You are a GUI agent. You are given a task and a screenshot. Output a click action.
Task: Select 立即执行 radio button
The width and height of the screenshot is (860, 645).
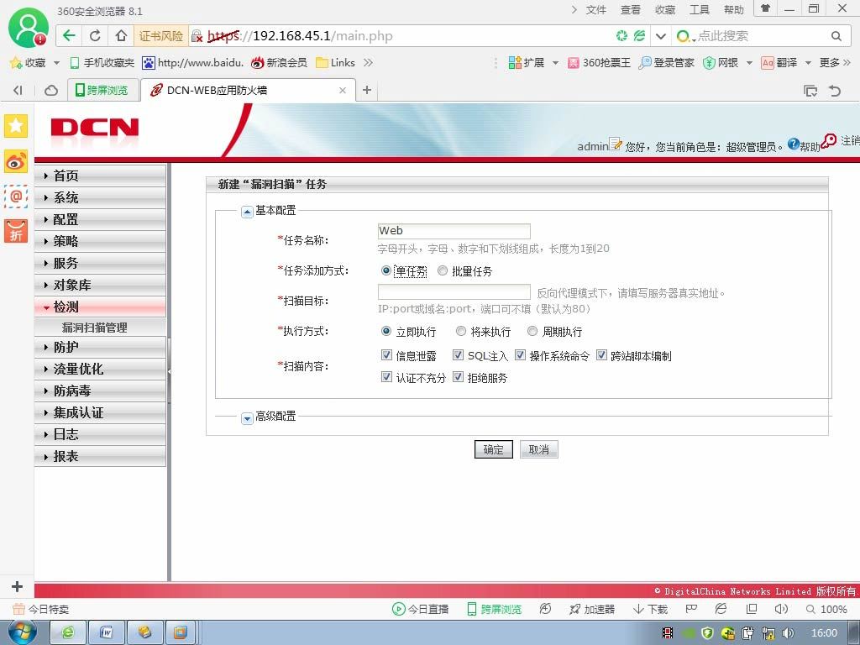386,331
